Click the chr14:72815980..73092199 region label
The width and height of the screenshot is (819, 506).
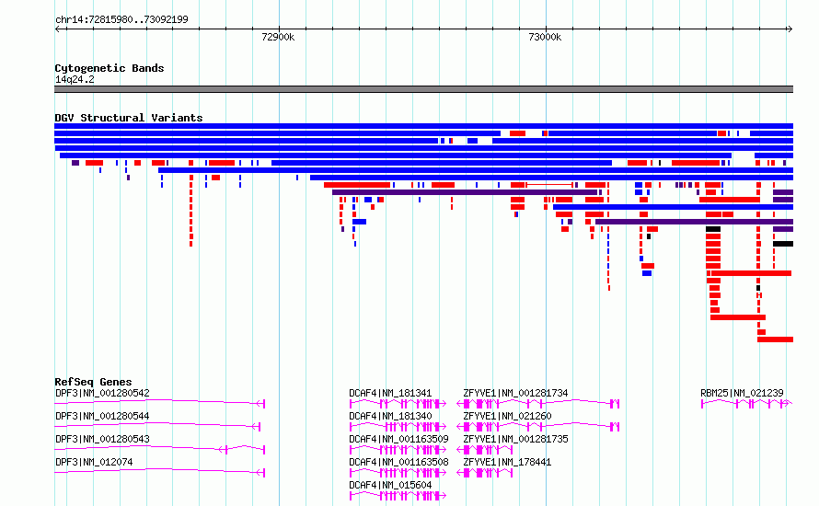point(121,19)
